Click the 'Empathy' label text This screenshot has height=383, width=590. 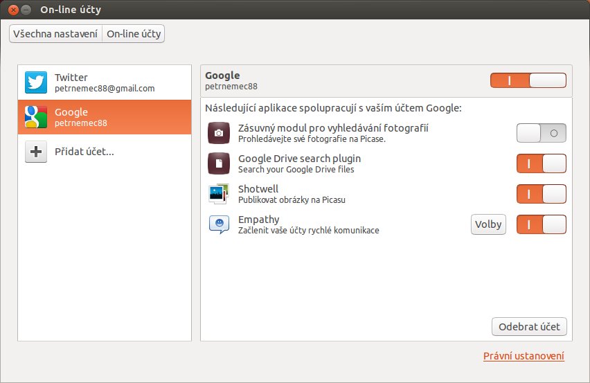click(x=259, y=220)
